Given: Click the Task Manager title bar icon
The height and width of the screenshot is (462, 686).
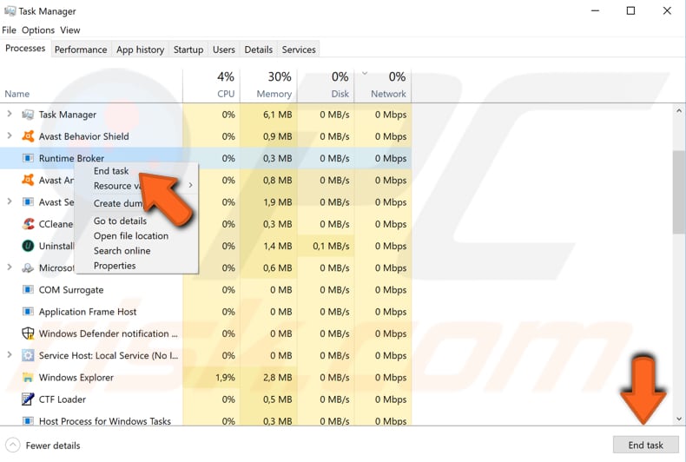Looking at the screenshot, I should coord(10,10).
